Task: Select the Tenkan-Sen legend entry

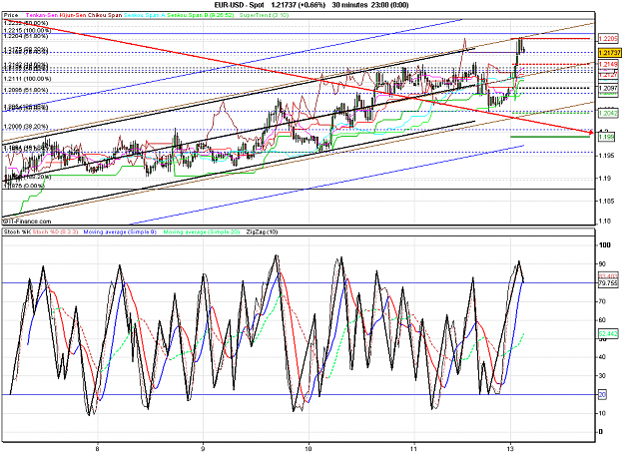Action: pos(42,15)
